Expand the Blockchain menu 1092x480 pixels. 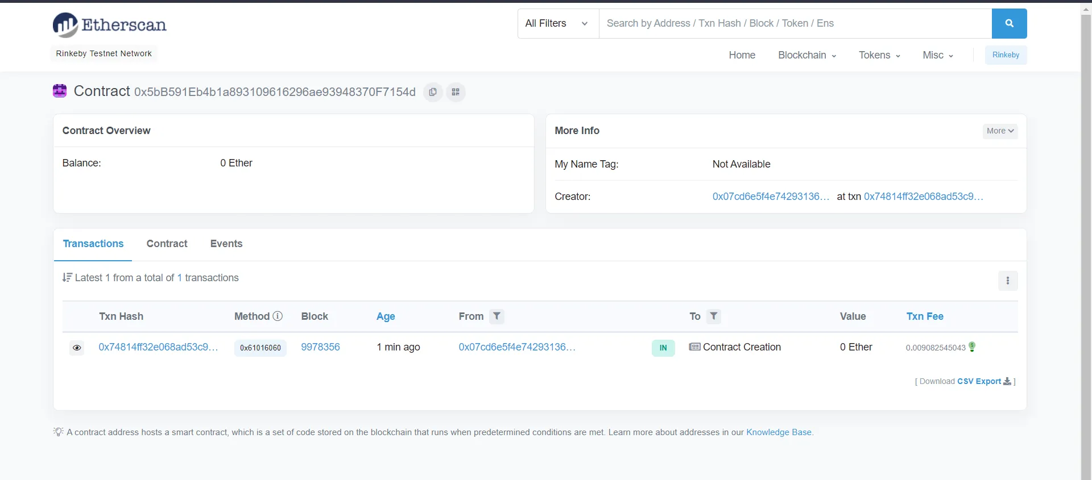(x=807, y=55)
